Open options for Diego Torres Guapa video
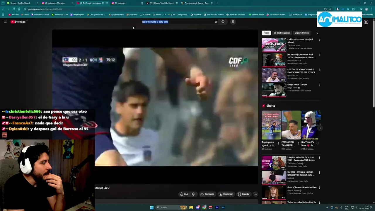 pyautogui.click(x=319, y=85)
